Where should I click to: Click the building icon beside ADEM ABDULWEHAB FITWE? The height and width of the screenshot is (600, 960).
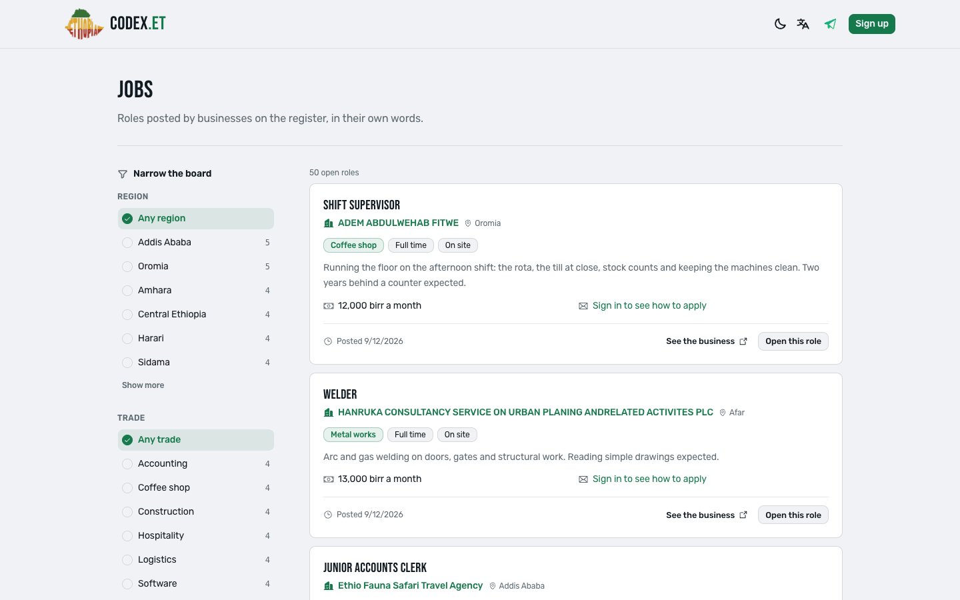click(x=328, y=223)
